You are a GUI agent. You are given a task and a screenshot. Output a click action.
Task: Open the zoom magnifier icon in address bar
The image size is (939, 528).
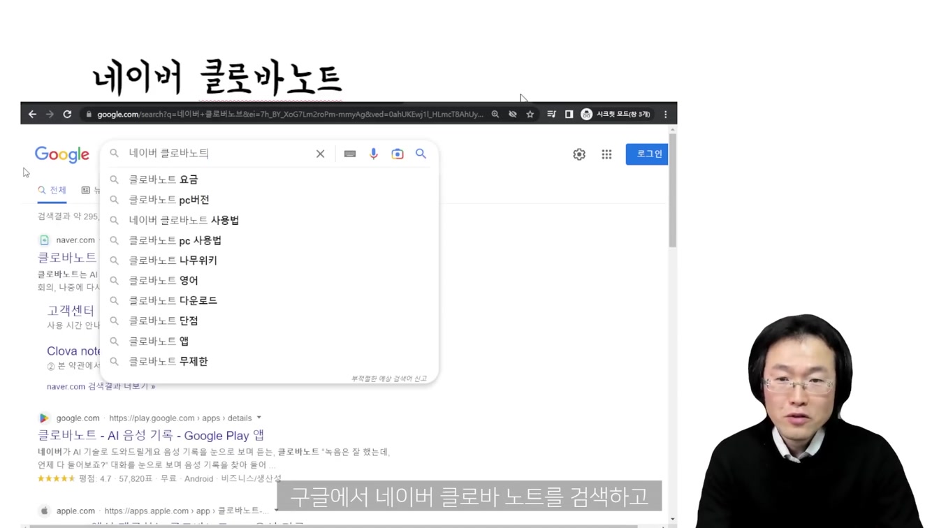click(x=495, y=114)
